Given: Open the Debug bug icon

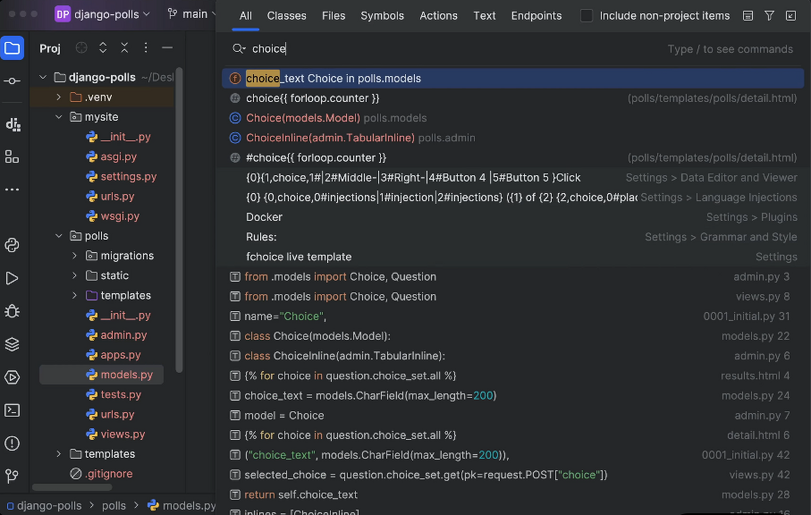Looking at the screenshot, I should 12,311.
